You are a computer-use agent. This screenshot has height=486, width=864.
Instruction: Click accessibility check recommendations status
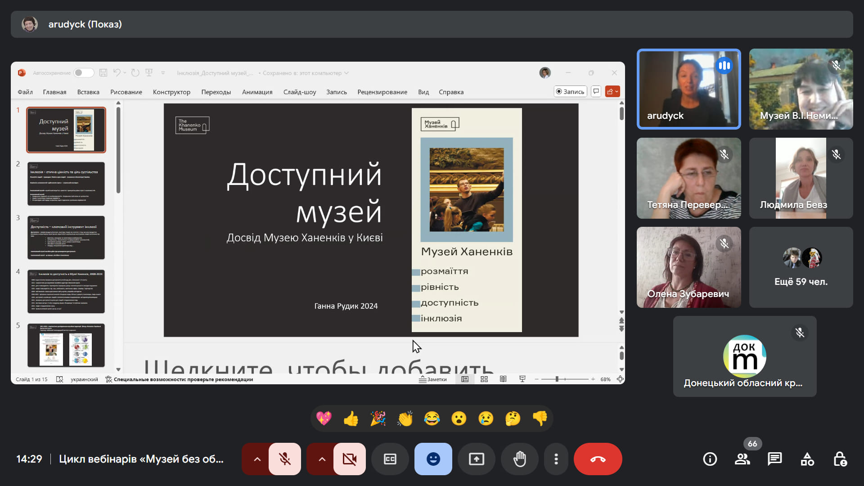click(x=179, y=379)
